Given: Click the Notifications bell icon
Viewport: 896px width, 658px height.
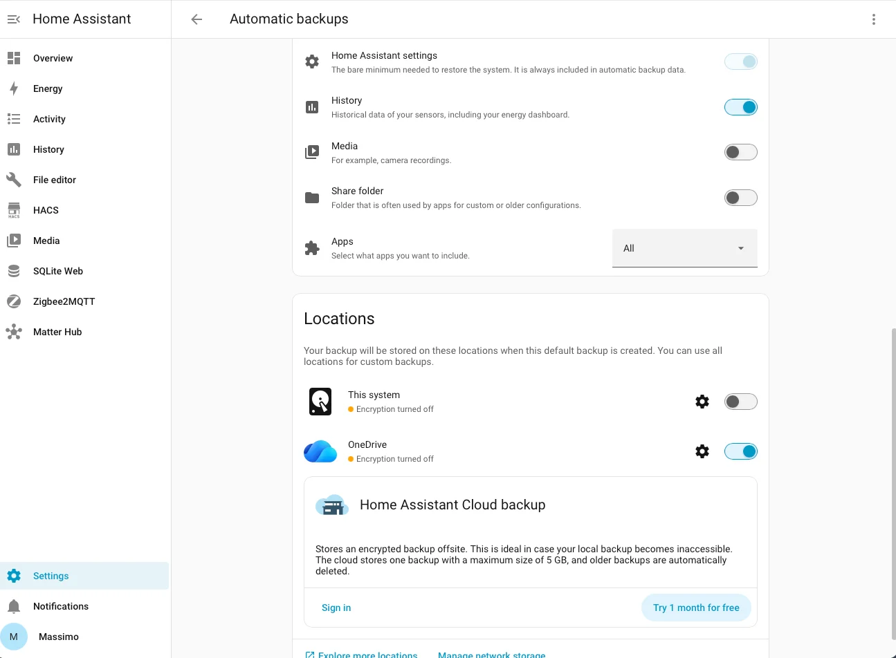Looking at the screenshot, I should 14,606.
